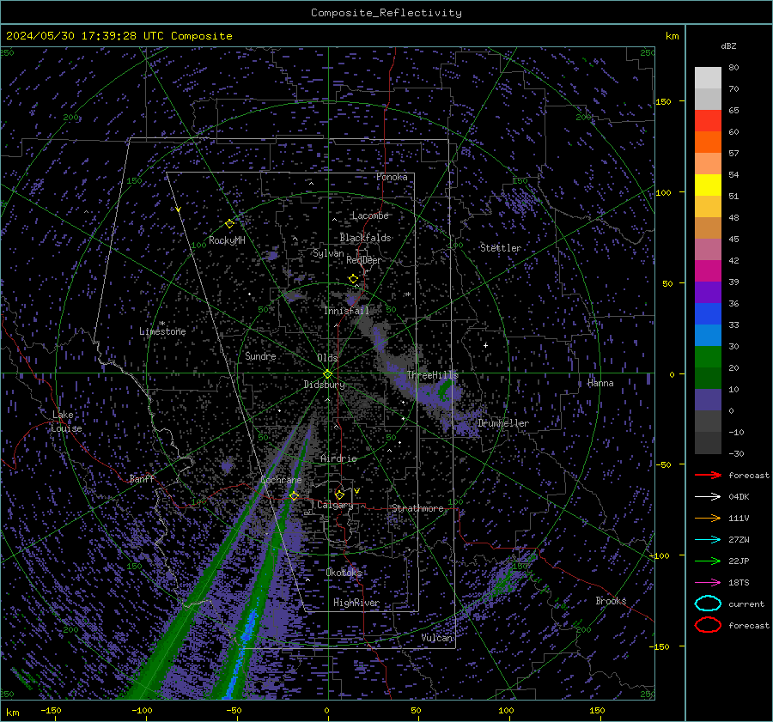Click the Drumheller city label
The height and width of the screenshot is (722, 773).
click(503, 423)
